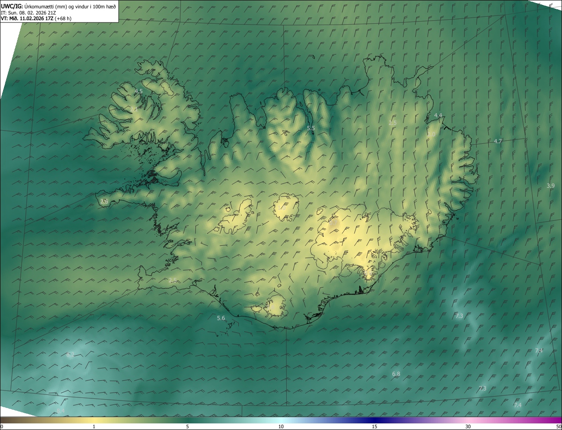Select the 8.4 value near the colorbar
Screen dimensions: 562x430
[61, 411]
